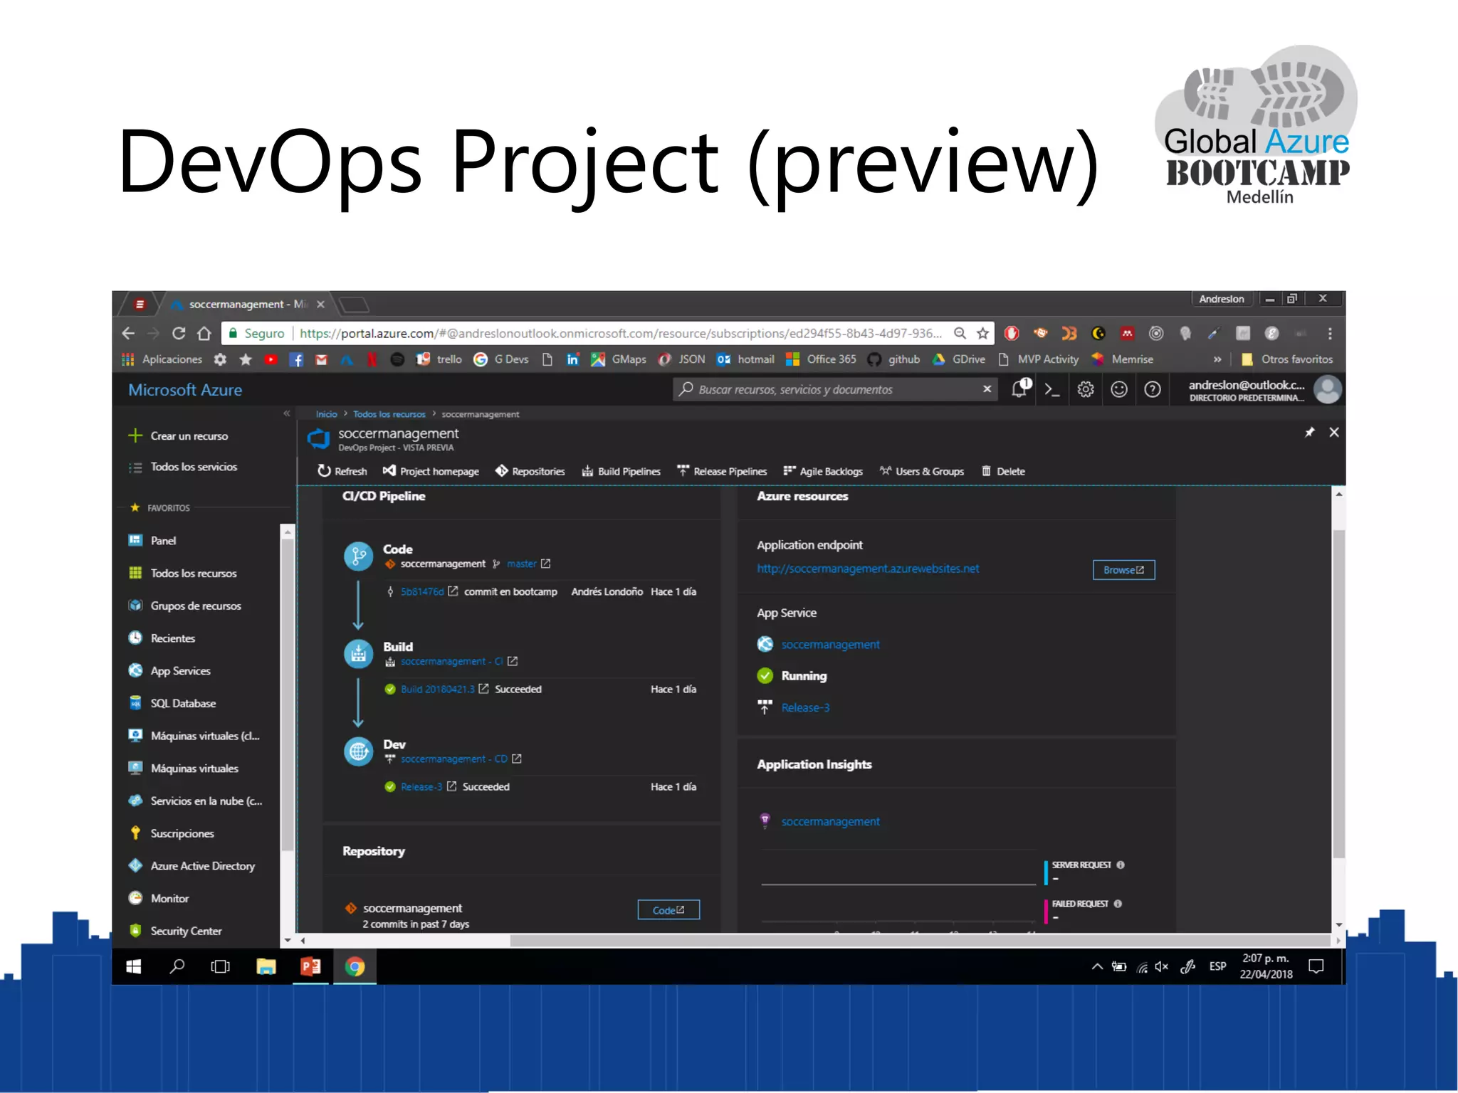1458x1093 pixels.
Task: Reload the page in browser
Action: pos(178,333)
